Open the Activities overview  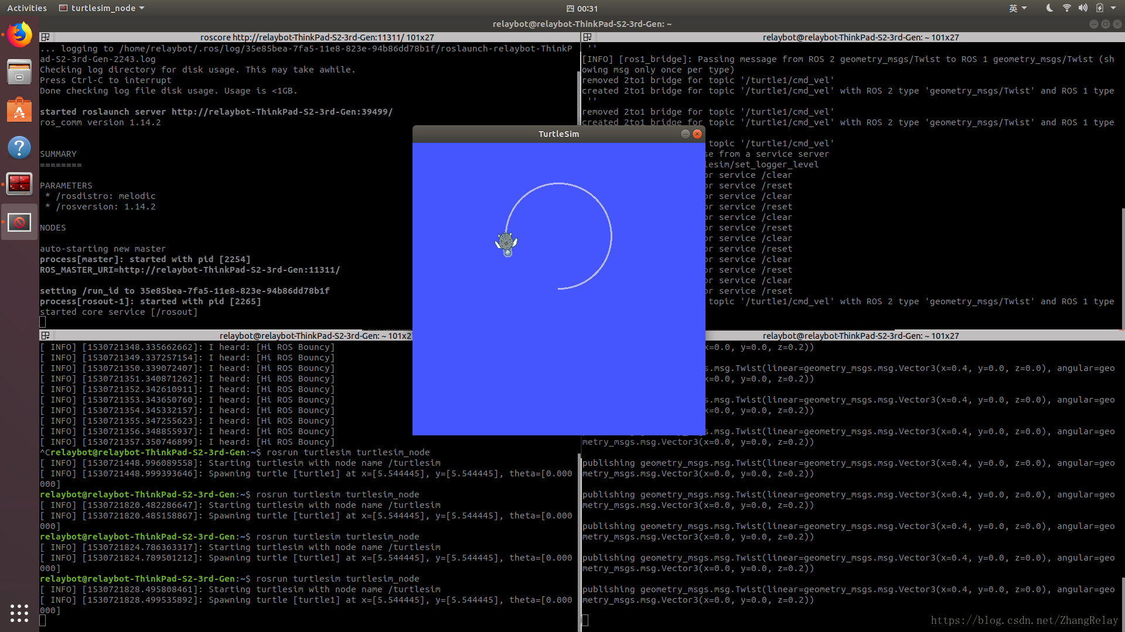(x=27, y=8)
